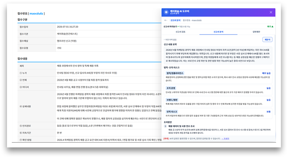Click the 매우 높음 risk level label
The height and width of the screenshot is (157, 287).
pyautogui.click(x=266, y=73)
